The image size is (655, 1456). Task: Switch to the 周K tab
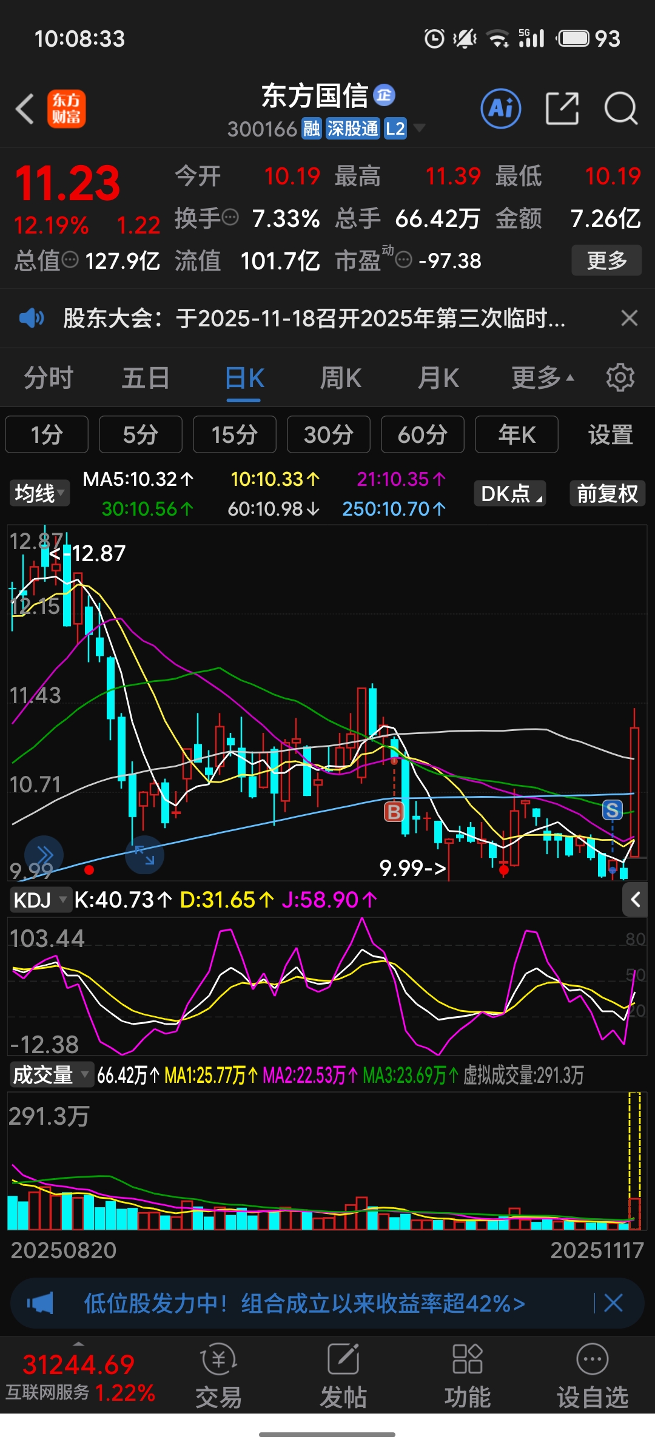(x=341, y=378)
